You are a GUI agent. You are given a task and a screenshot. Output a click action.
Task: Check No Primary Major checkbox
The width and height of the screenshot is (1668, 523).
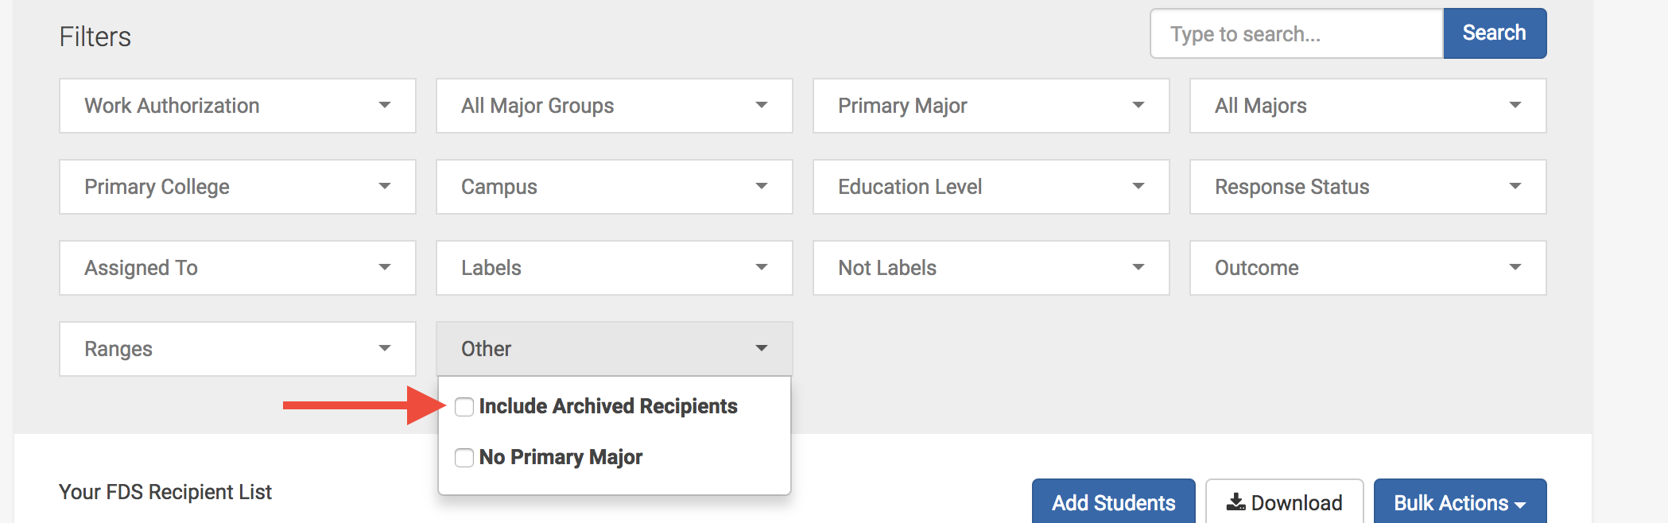coord(464,458)
